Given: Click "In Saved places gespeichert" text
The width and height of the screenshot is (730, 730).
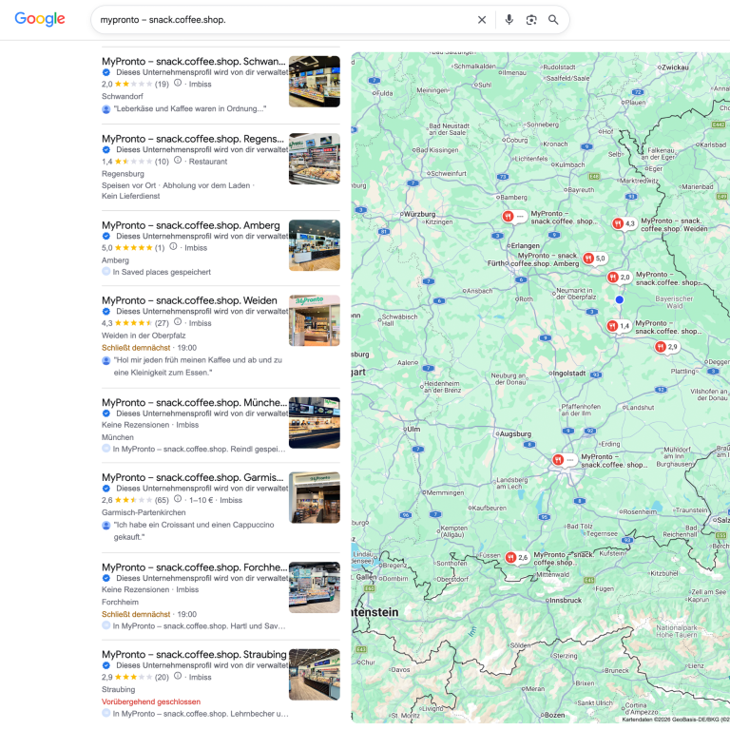Looking at the screenshot, I should click(x=162, y=272).
